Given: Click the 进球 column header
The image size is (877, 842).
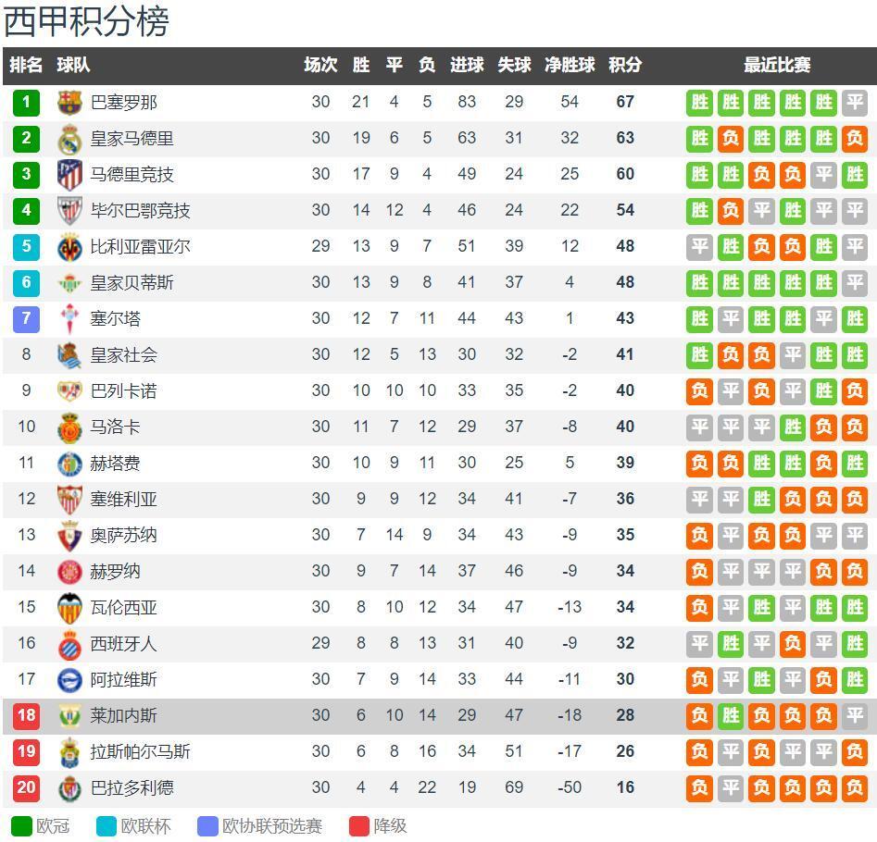Looking at the screenshot, I should pyautogui.click(x=467, y=66).
